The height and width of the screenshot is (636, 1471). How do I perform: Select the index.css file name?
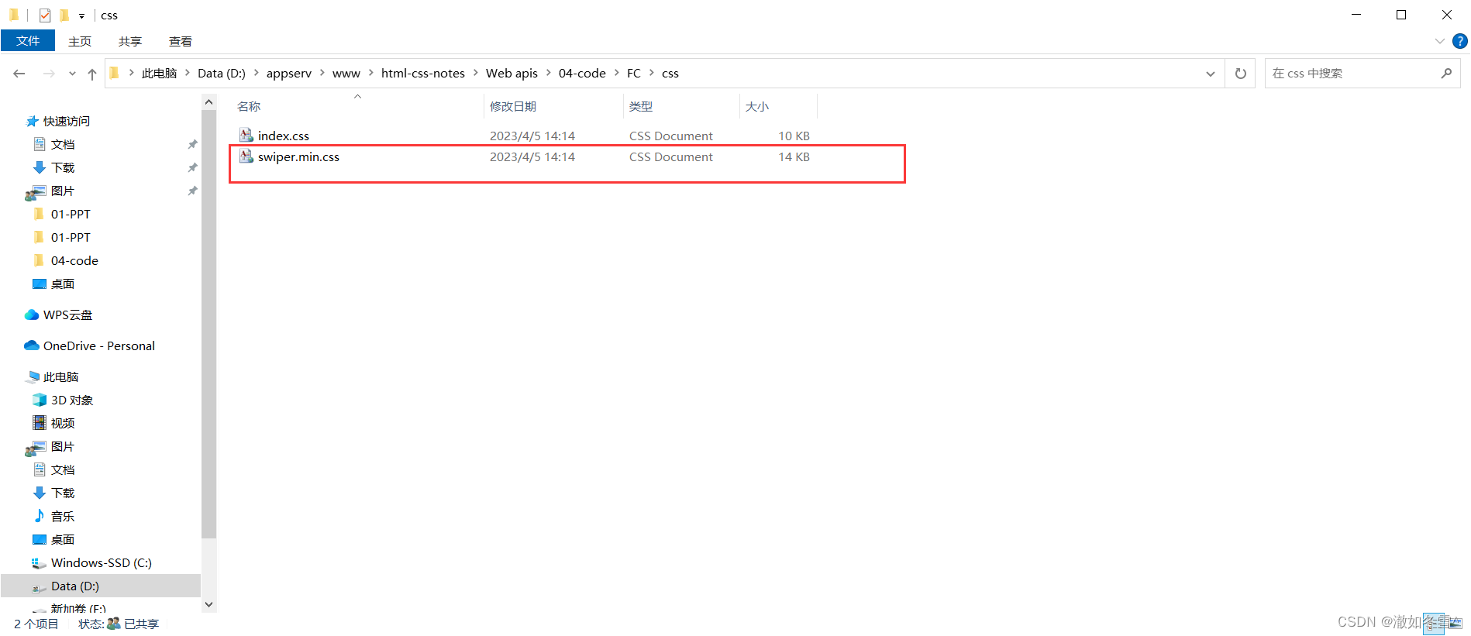284,136
